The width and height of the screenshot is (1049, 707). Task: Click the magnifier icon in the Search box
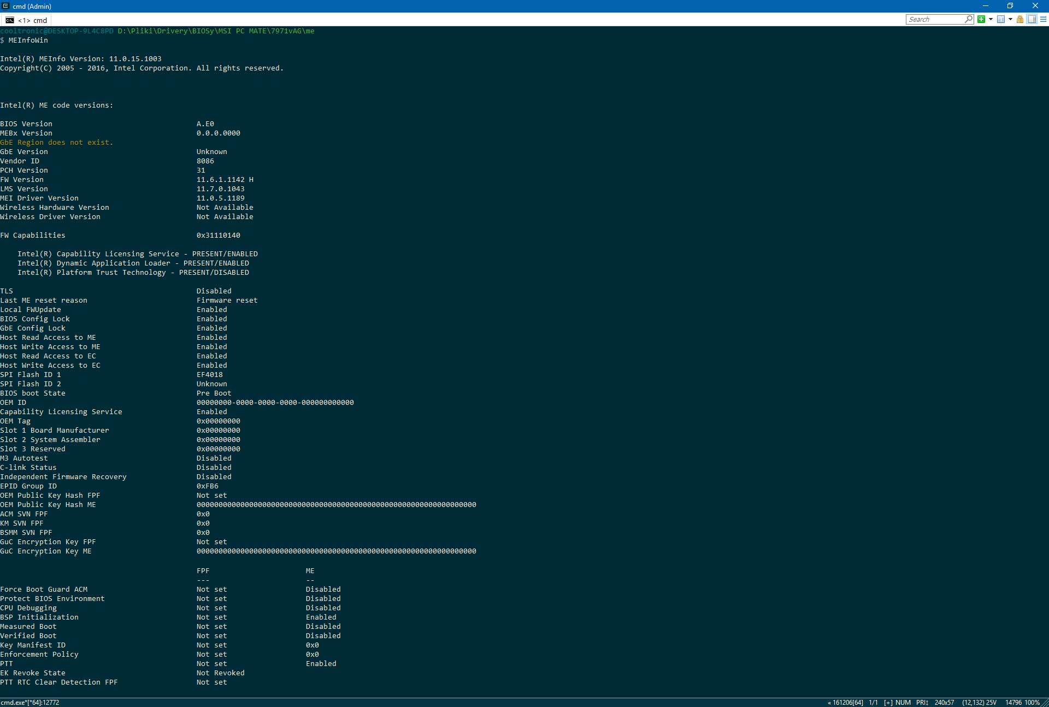(969, 19)
